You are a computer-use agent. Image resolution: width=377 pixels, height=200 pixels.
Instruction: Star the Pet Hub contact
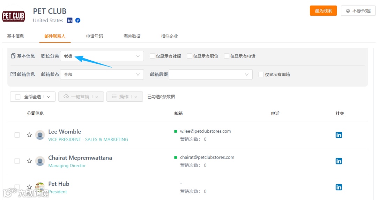pos(29,187)
